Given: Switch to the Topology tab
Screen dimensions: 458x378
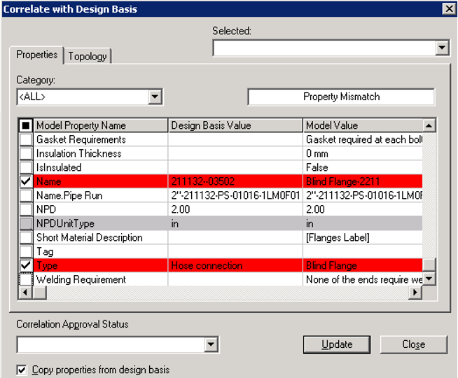Looking at the screenshot, I should (88, 56).
